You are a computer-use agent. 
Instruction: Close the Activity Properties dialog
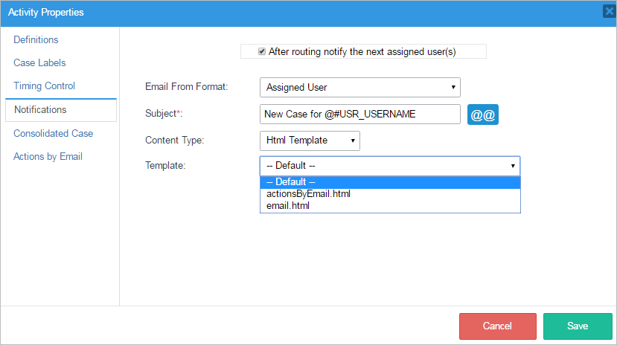coord(608,12)
